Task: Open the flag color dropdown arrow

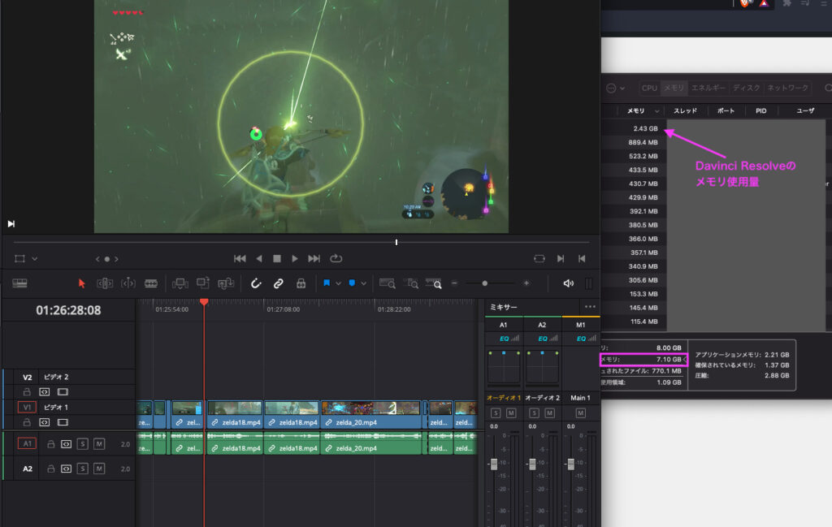Action: pos(338,283)
